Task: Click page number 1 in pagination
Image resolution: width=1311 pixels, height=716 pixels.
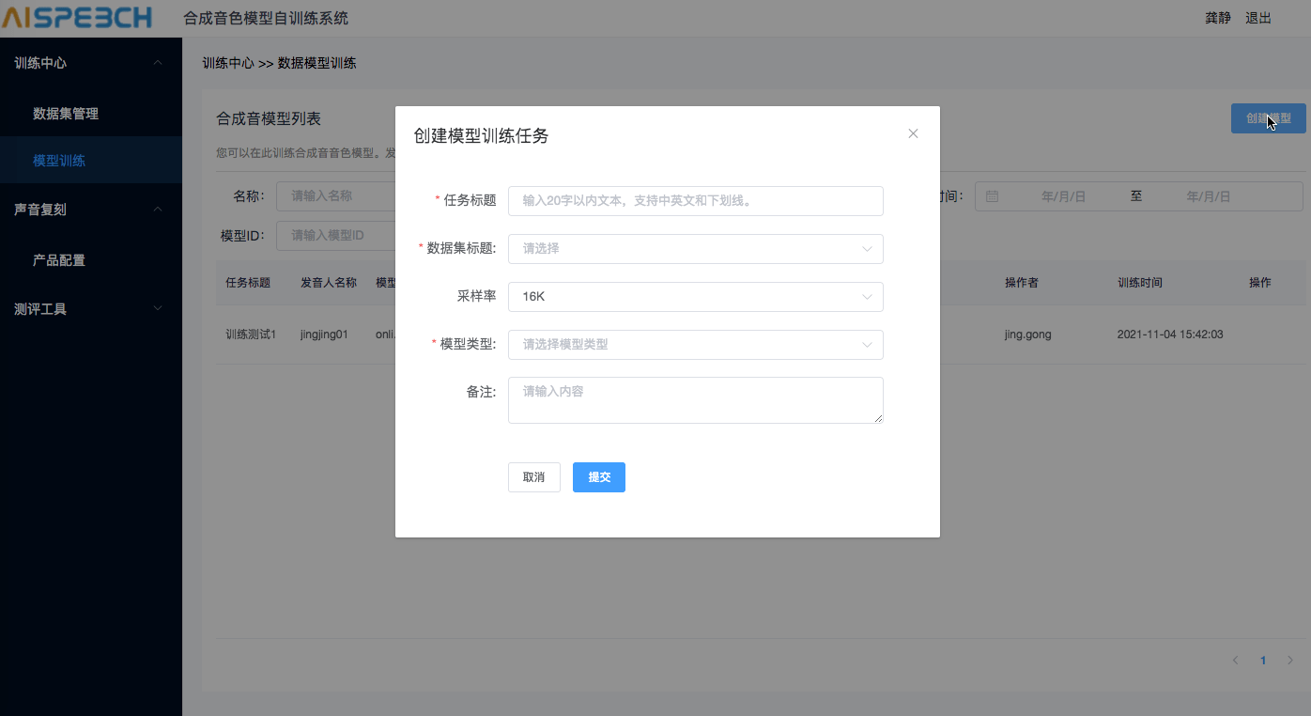Action: tap(1263, 660)
